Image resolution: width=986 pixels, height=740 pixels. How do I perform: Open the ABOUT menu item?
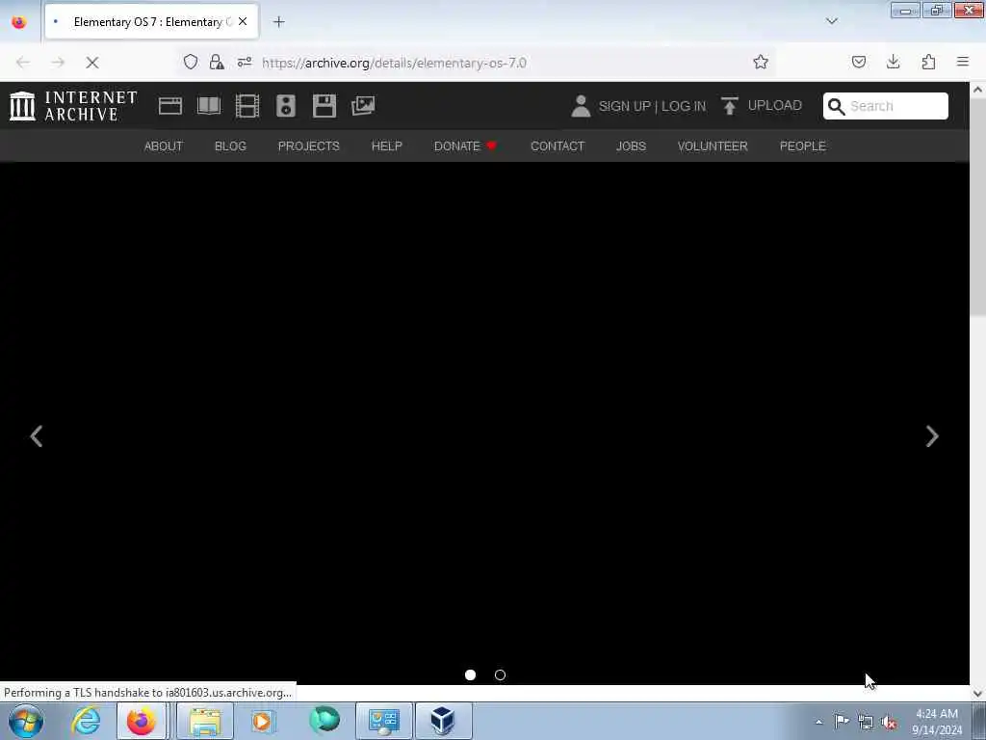164,146
